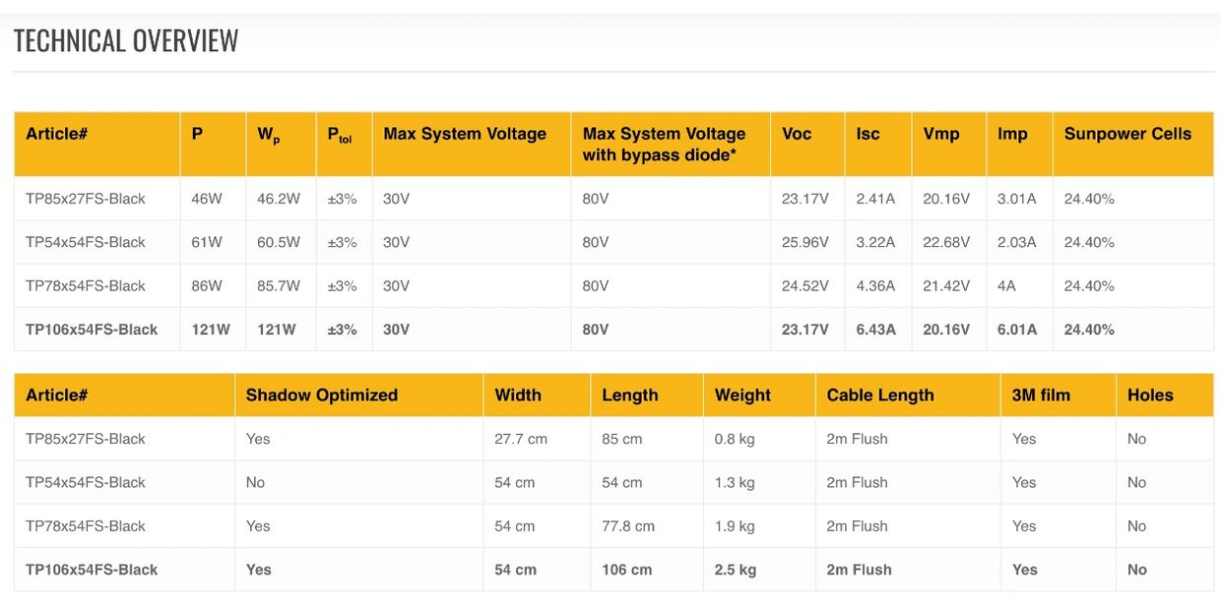Select the 27.7 cm width cell
This screenshot has height=610, width=1221.
[x=521, y=439]
